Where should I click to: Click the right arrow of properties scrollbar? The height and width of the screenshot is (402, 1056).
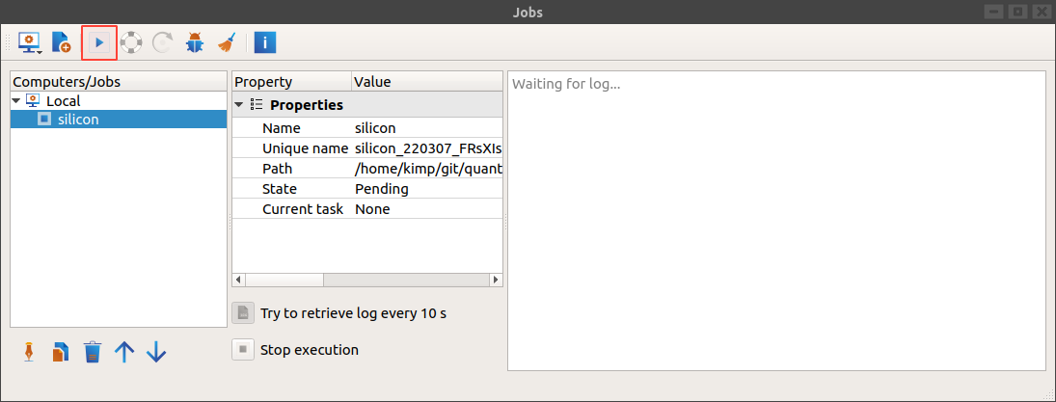[x=497, y=280]
